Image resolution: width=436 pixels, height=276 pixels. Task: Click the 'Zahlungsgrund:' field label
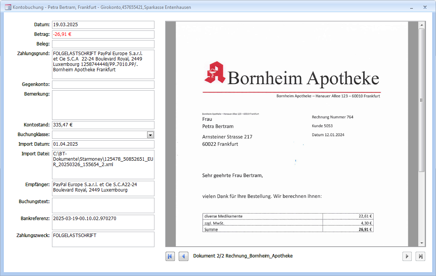pos(34,54)
